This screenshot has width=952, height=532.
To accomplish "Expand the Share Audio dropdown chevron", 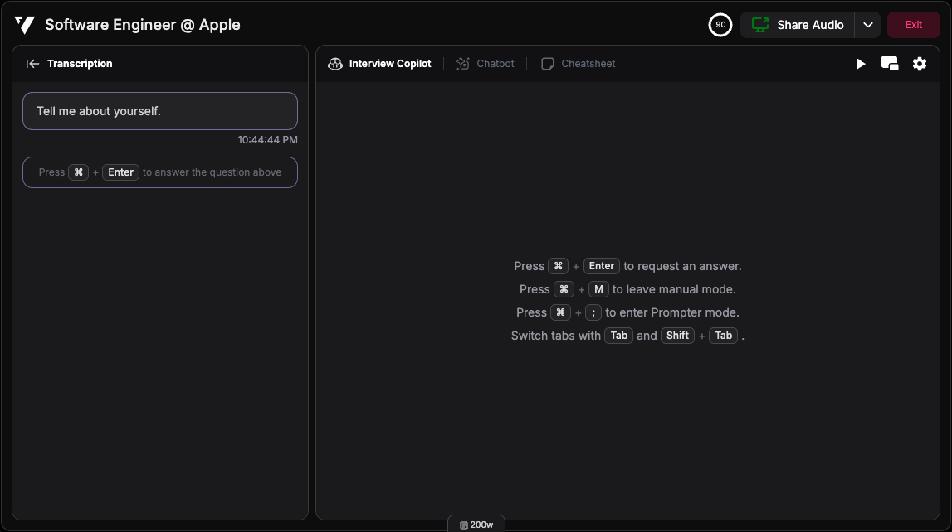I will 867,24.
